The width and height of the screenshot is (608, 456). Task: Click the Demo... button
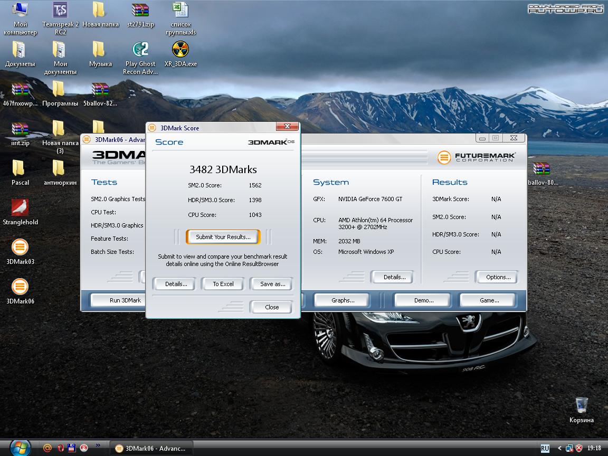(x=423, y=300)
